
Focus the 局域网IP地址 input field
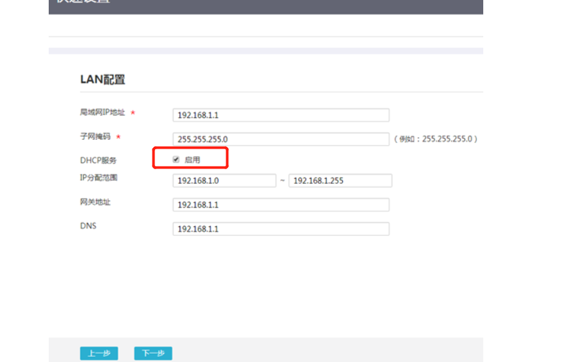click(281, 115)
